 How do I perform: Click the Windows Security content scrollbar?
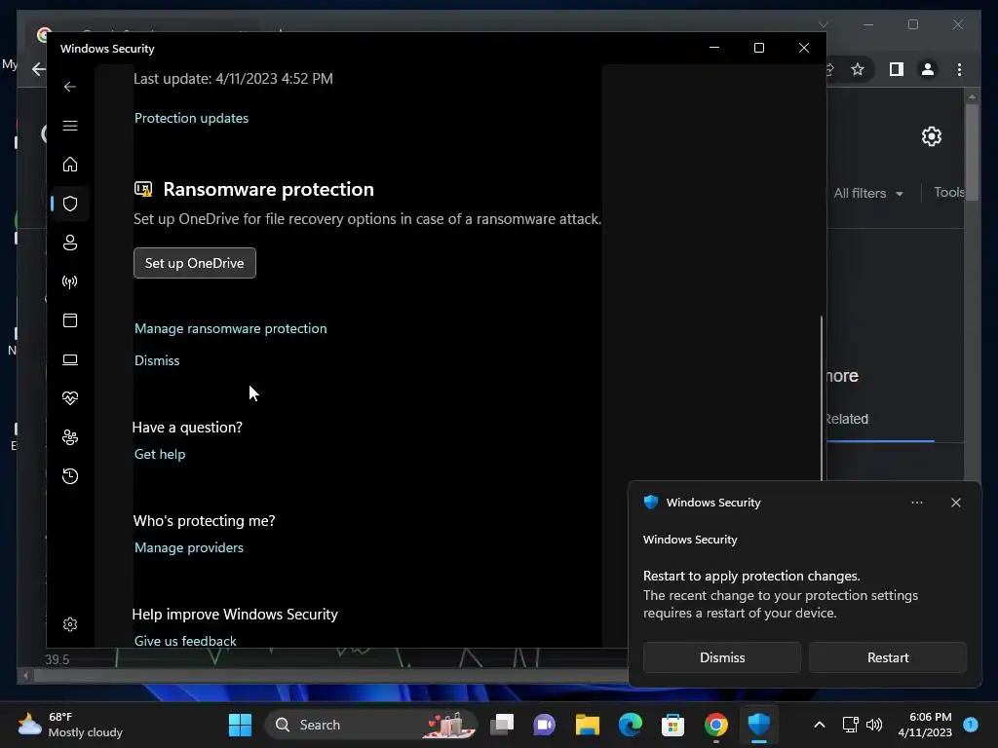point(822,398)
